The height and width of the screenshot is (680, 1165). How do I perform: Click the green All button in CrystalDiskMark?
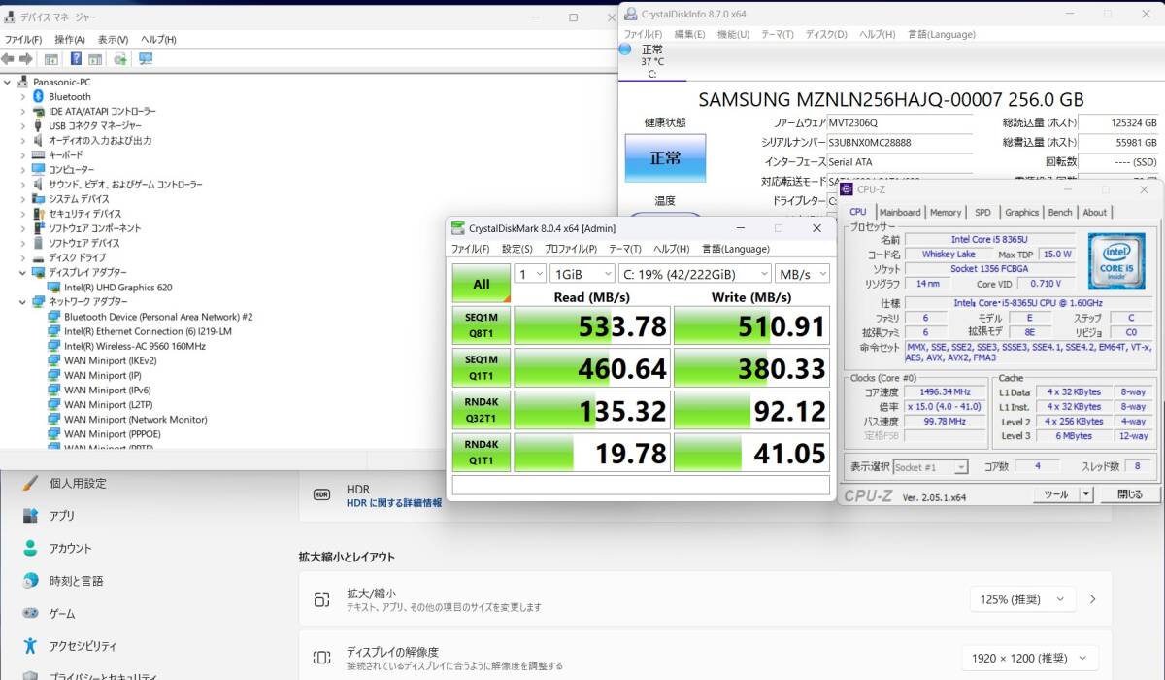click(x=481, y=284)
